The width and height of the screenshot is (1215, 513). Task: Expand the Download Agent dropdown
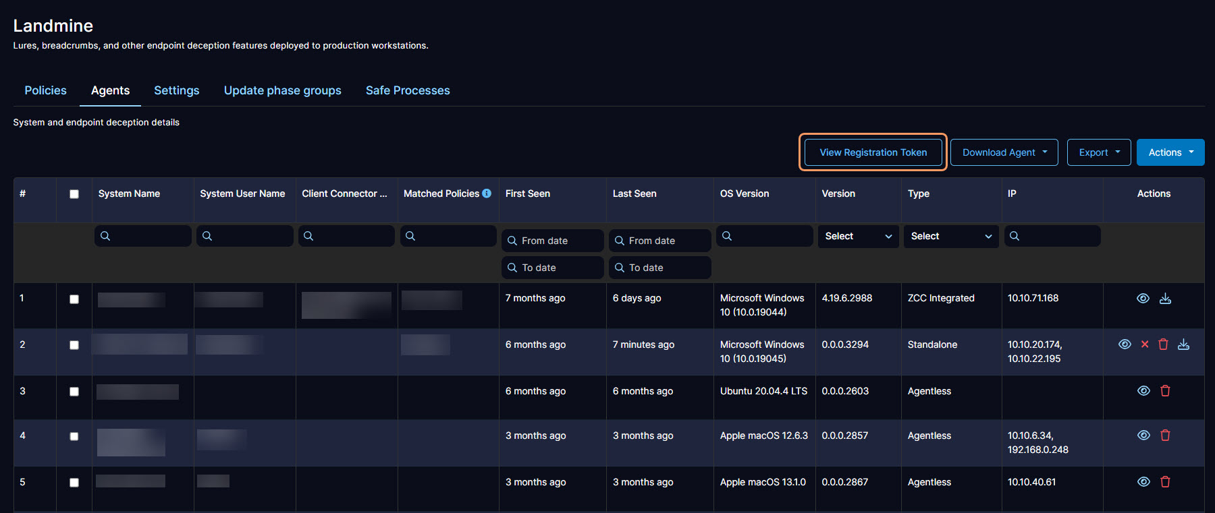[x=1004, y=152]
